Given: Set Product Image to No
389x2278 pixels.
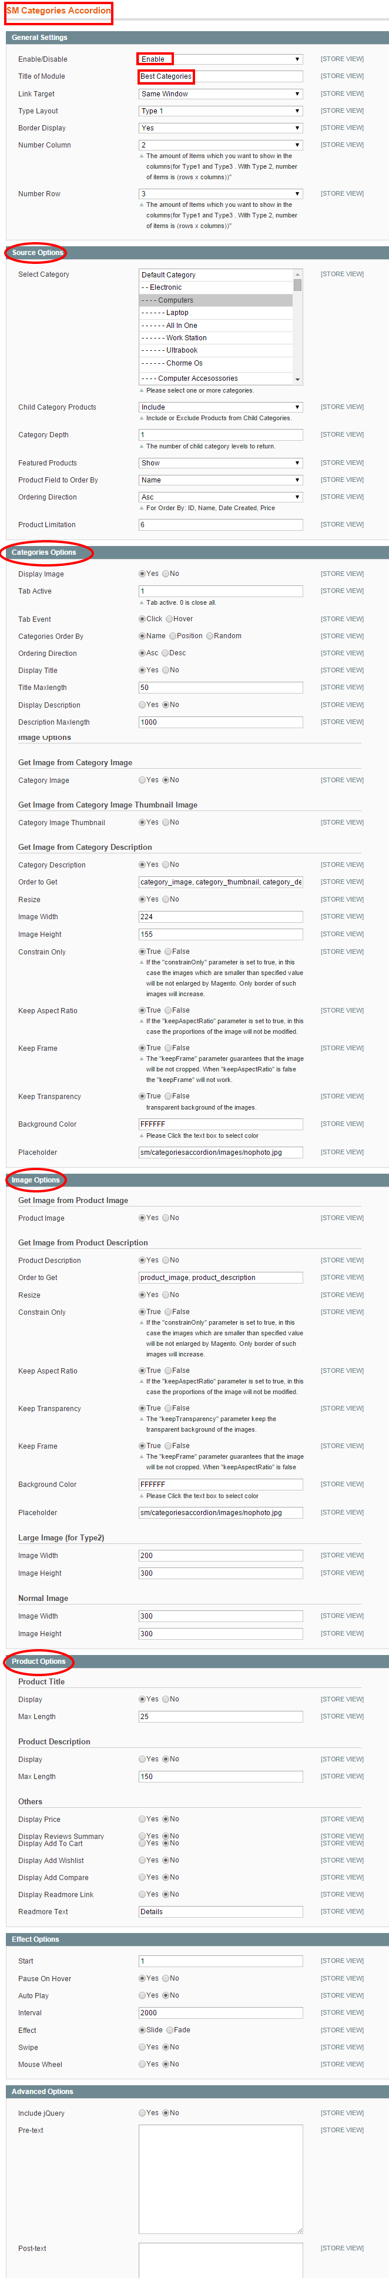Looking at the screenshot, I should 166,1218.
